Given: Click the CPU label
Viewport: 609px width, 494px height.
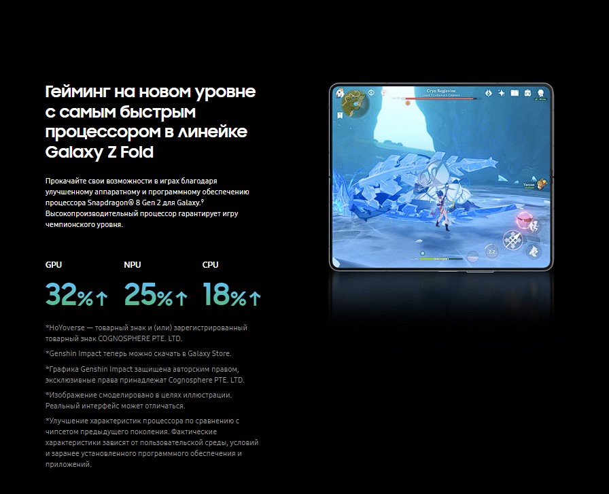Looking at the screenshot, I should pos(211,264).
